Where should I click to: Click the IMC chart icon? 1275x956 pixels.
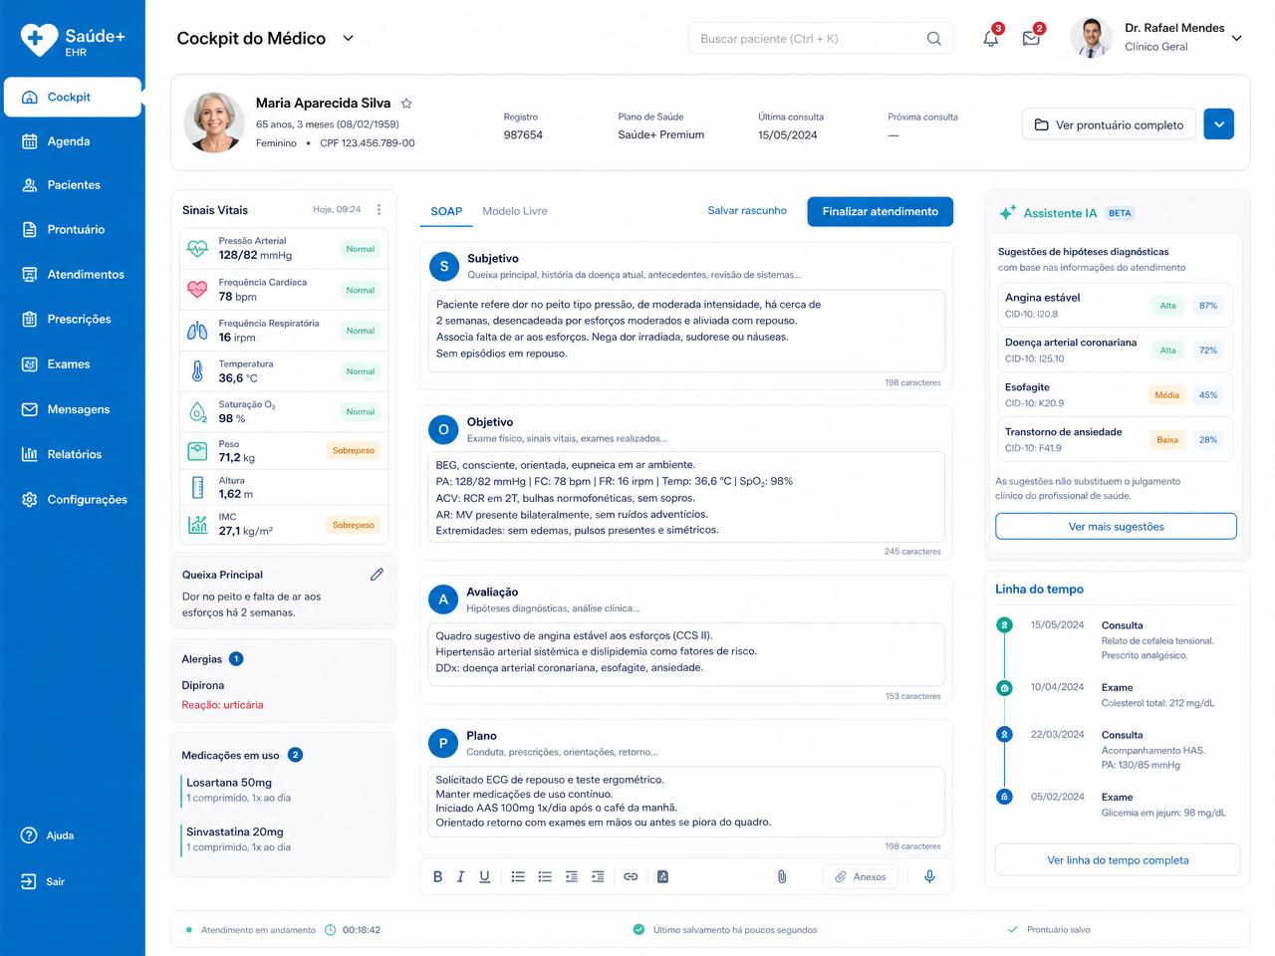click(197, 524)
